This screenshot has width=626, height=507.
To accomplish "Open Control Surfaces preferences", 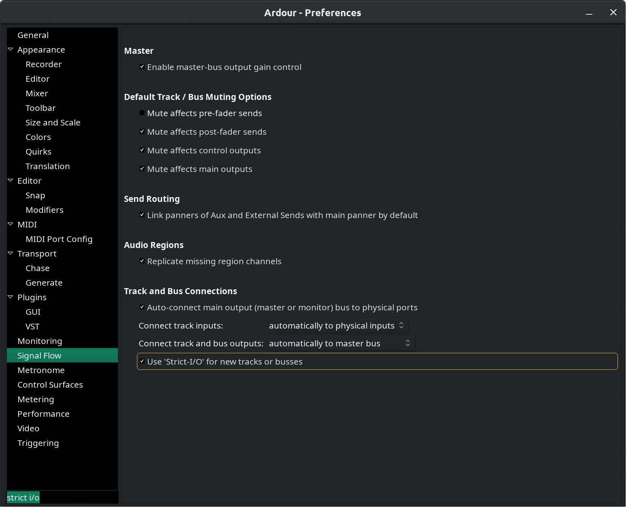I will (50, 385).
